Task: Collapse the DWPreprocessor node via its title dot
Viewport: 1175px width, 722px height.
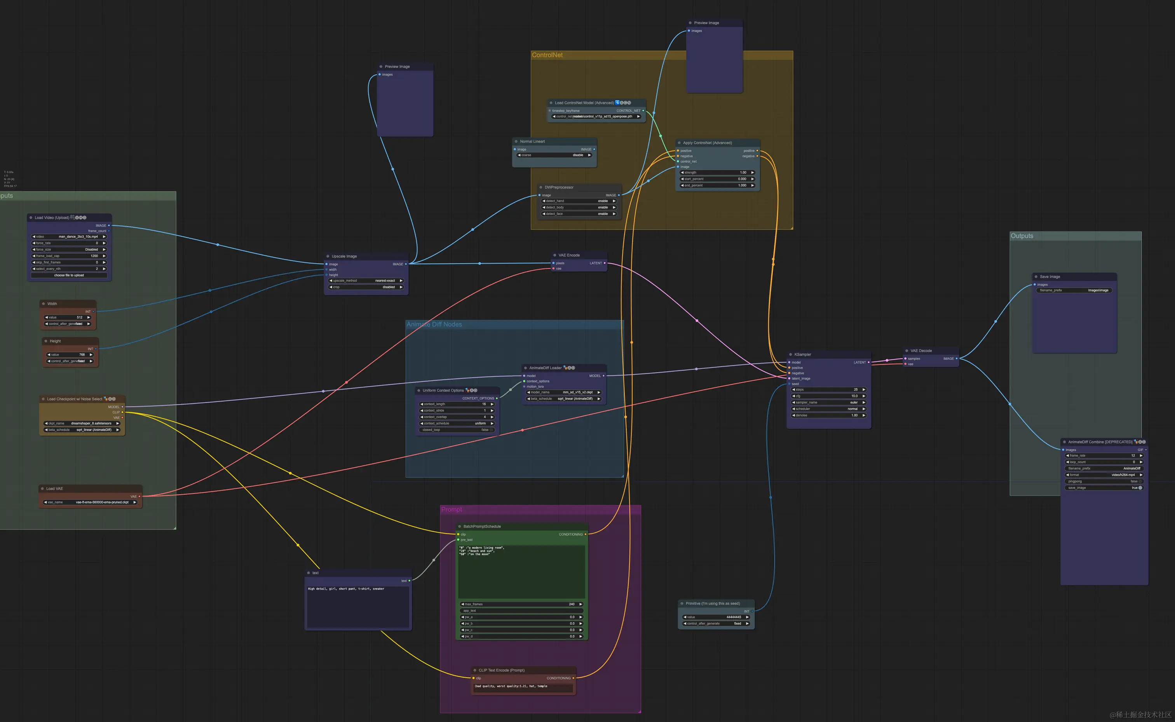Action: 540,187
